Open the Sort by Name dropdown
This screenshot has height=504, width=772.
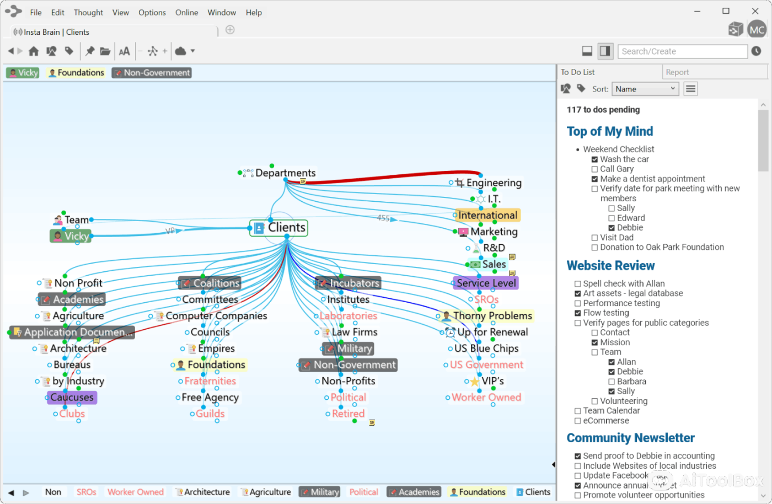(x=645, y=89)
